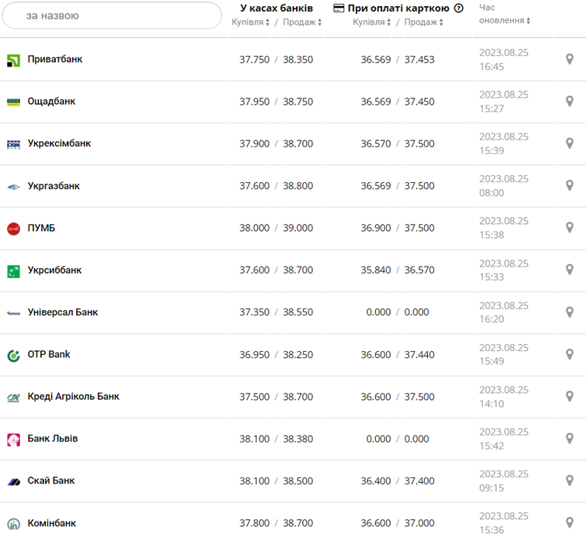
Task: Open the Приватбанк bank link
Action: click(x=55, y=60)
